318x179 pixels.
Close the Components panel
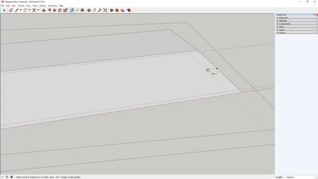[317, 24]
